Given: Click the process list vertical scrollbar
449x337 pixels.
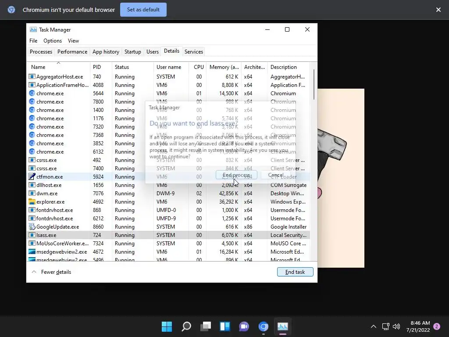Looking at the screenshot, I should (x=314, y=85).
